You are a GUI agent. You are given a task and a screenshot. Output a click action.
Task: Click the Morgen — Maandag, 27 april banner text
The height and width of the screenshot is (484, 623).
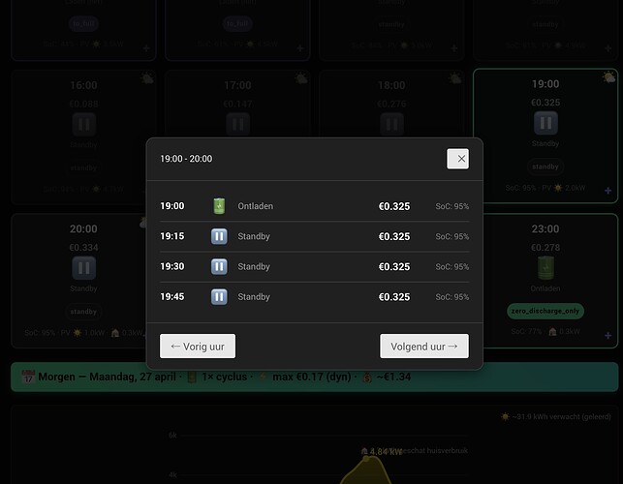point(107,377)
